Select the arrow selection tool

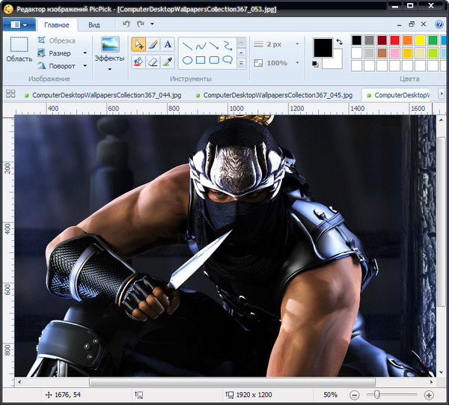click(x=138, y=44)
